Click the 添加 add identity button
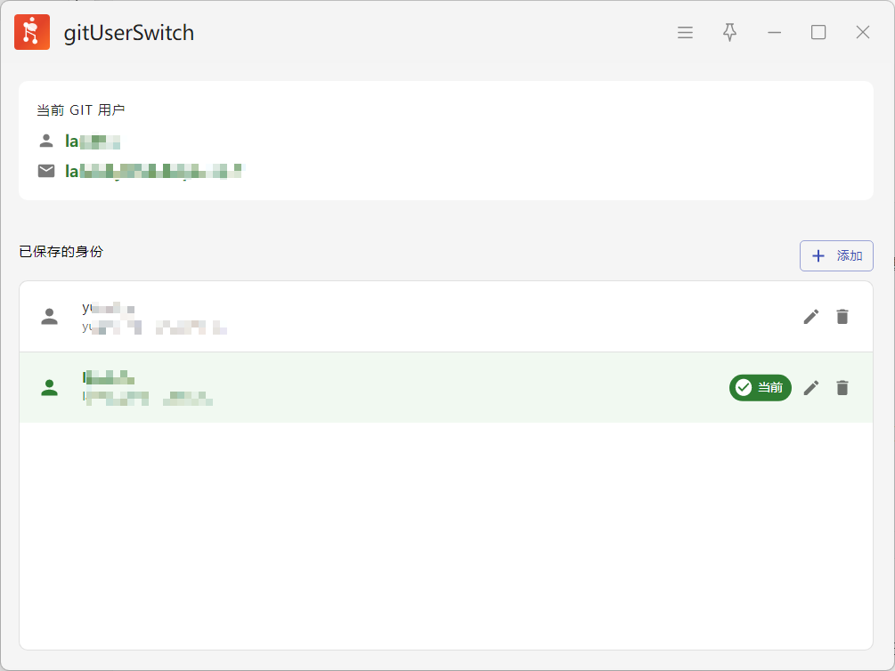 point(836,255)
